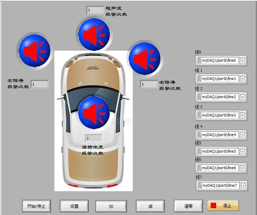Click the left obstacle alarm speaker indicator

click(34, 51)
